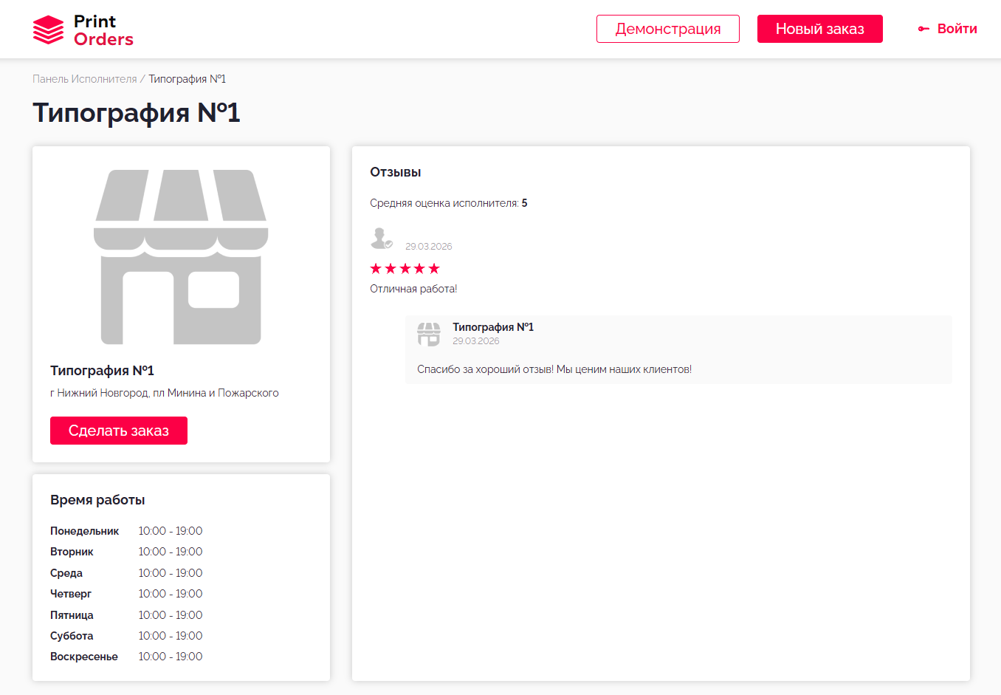Click the Типография №1 breadcrumb item

pos(187,79)
